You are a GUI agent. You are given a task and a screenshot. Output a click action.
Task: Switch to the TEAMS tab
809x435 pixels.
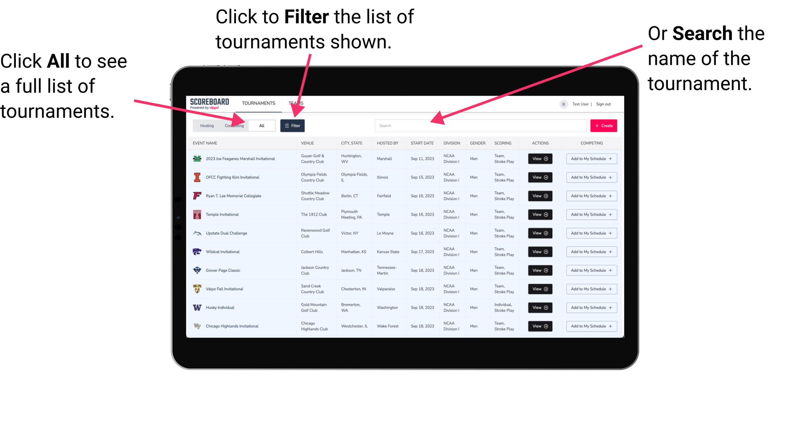pos(297,103)
